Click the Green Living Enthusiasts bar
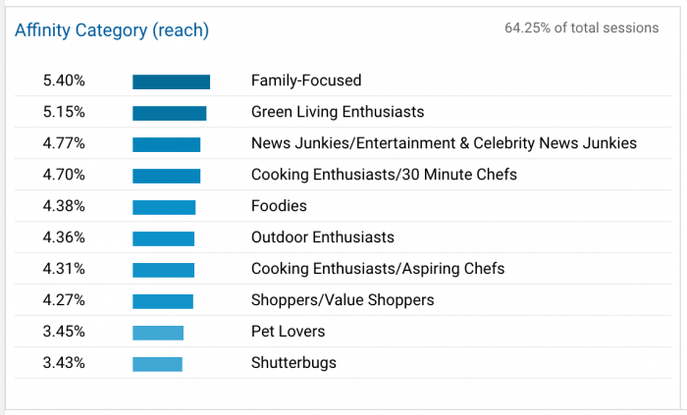This screenshot has width=687, height=415. coord(169,113)
